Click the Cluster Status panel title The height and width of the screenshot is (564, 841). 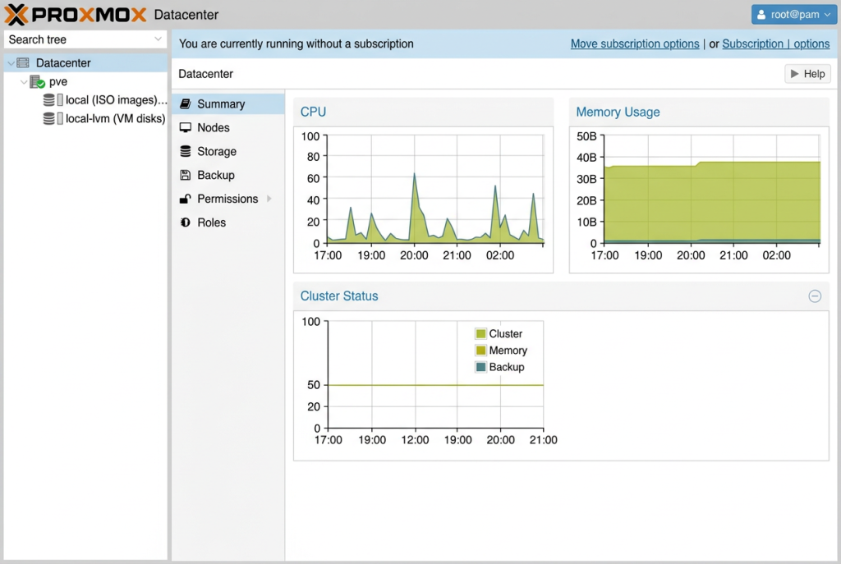coord(339,296)
